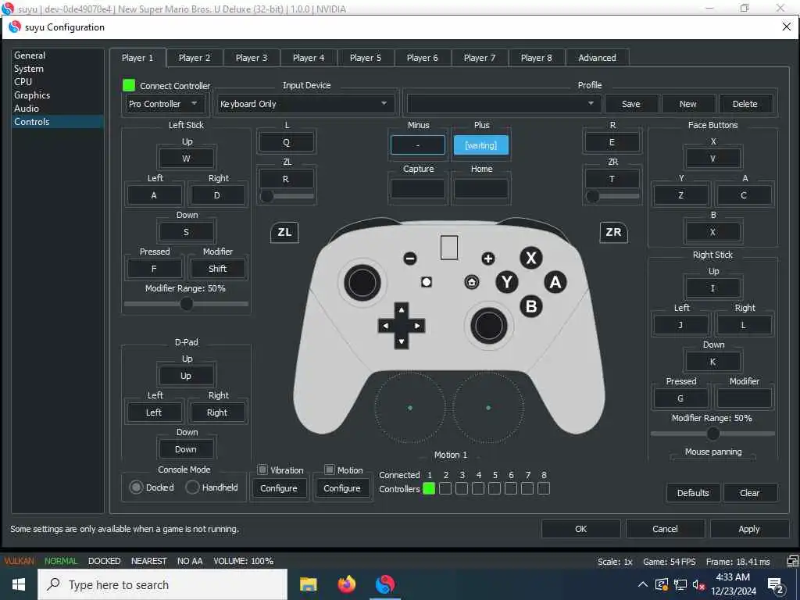Click the D-pad on the controller image

tap(402, 326)
